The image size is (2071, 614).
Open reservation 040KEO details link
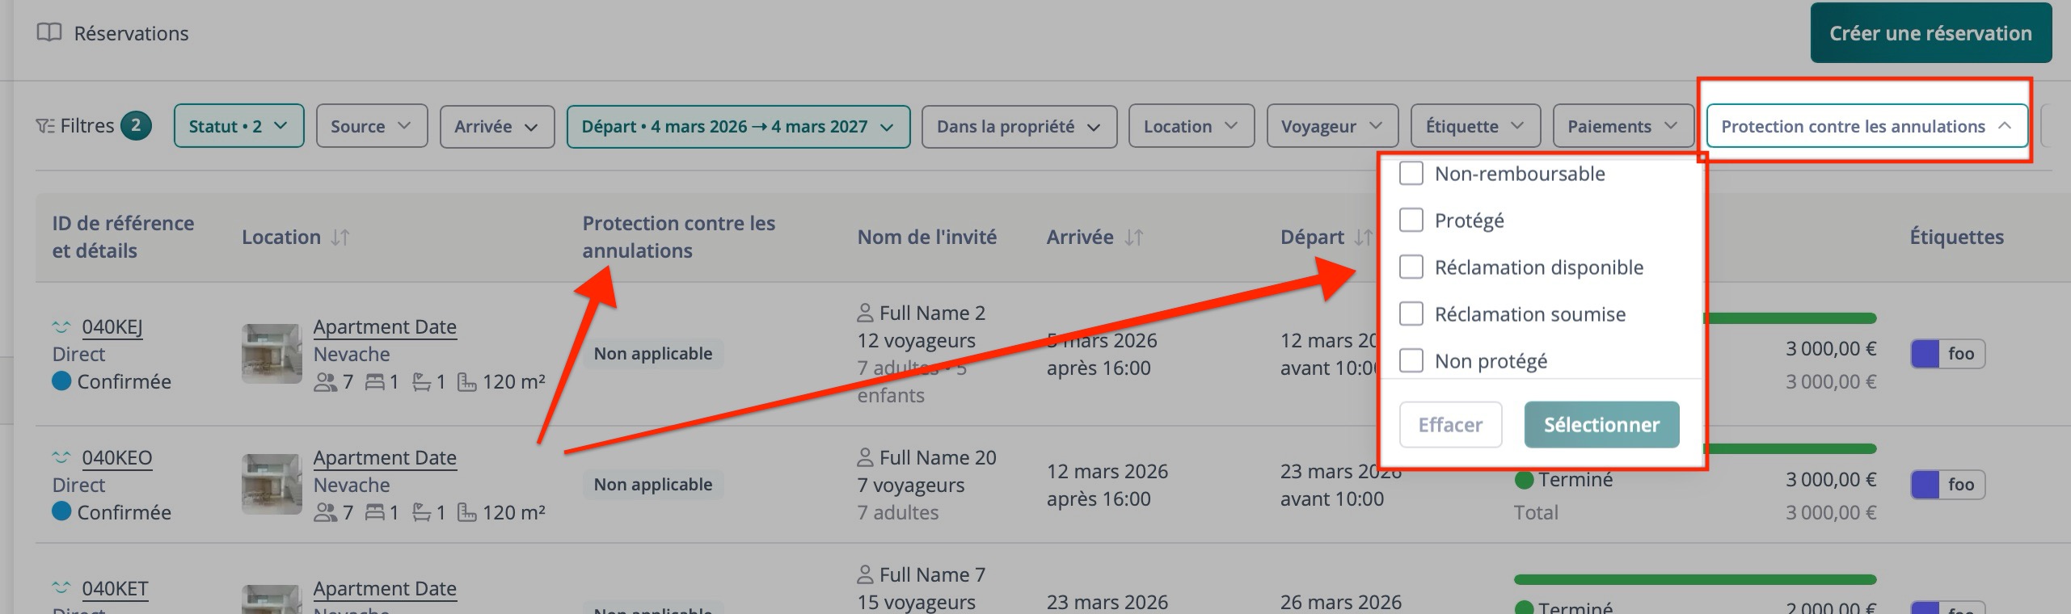point(119,457)
